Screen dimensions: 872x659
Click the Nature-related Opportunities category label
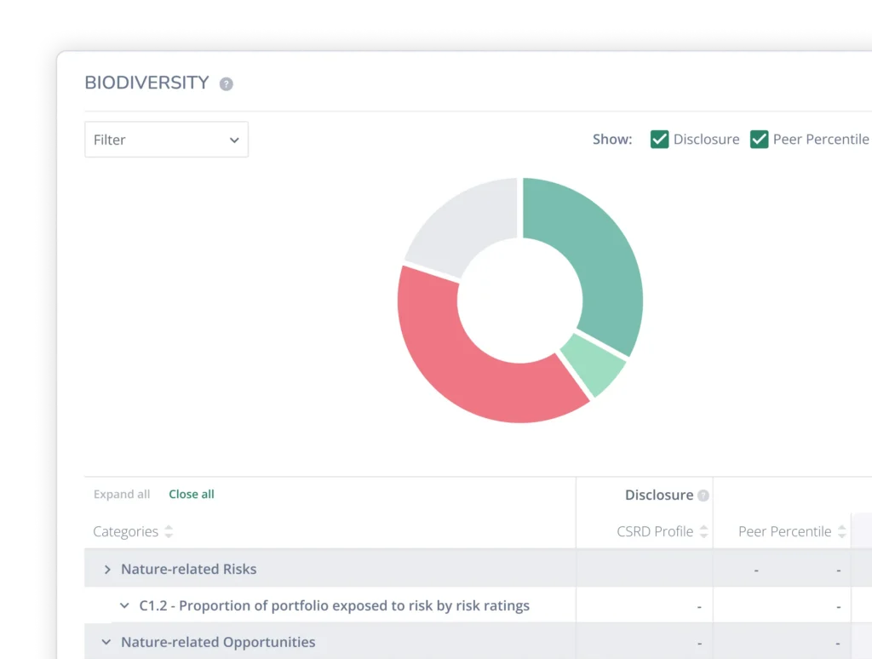point(218,642)
